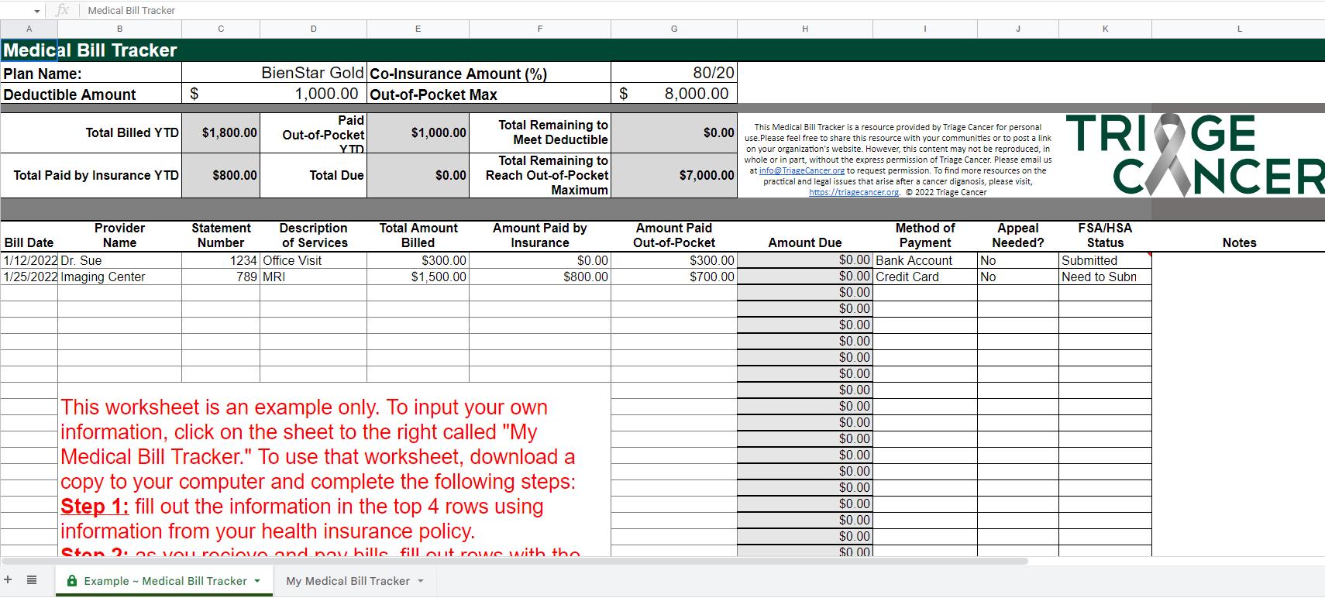Select the '$700.00' paid out-of-pocket cell
Screen dimensions: 1325x598
click(674, 277)
